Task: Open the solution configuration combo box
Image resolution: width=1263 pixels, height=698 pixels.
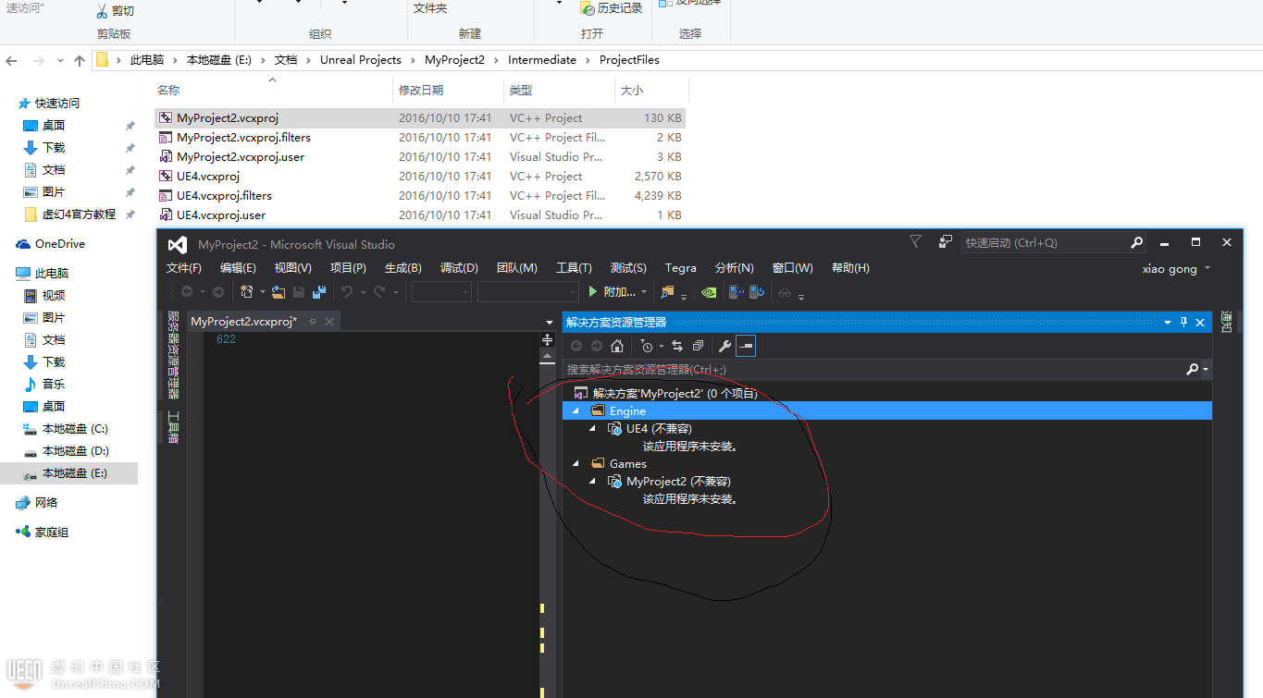Action: click(441, 292)
